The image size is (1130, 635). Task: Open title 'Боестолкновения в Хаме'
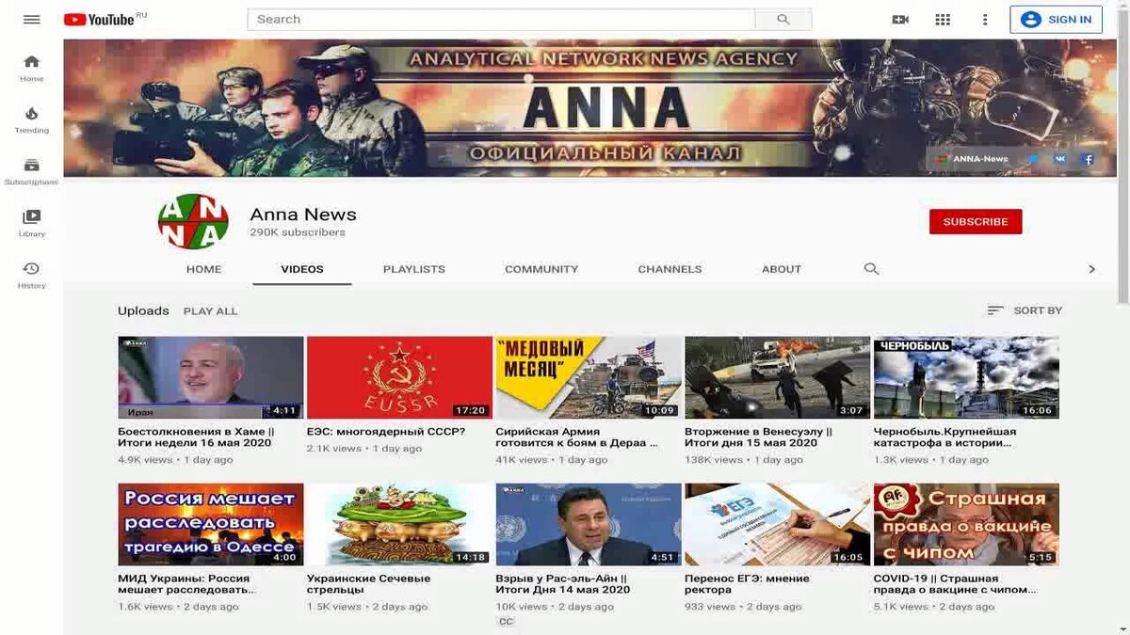click(196, 437)
